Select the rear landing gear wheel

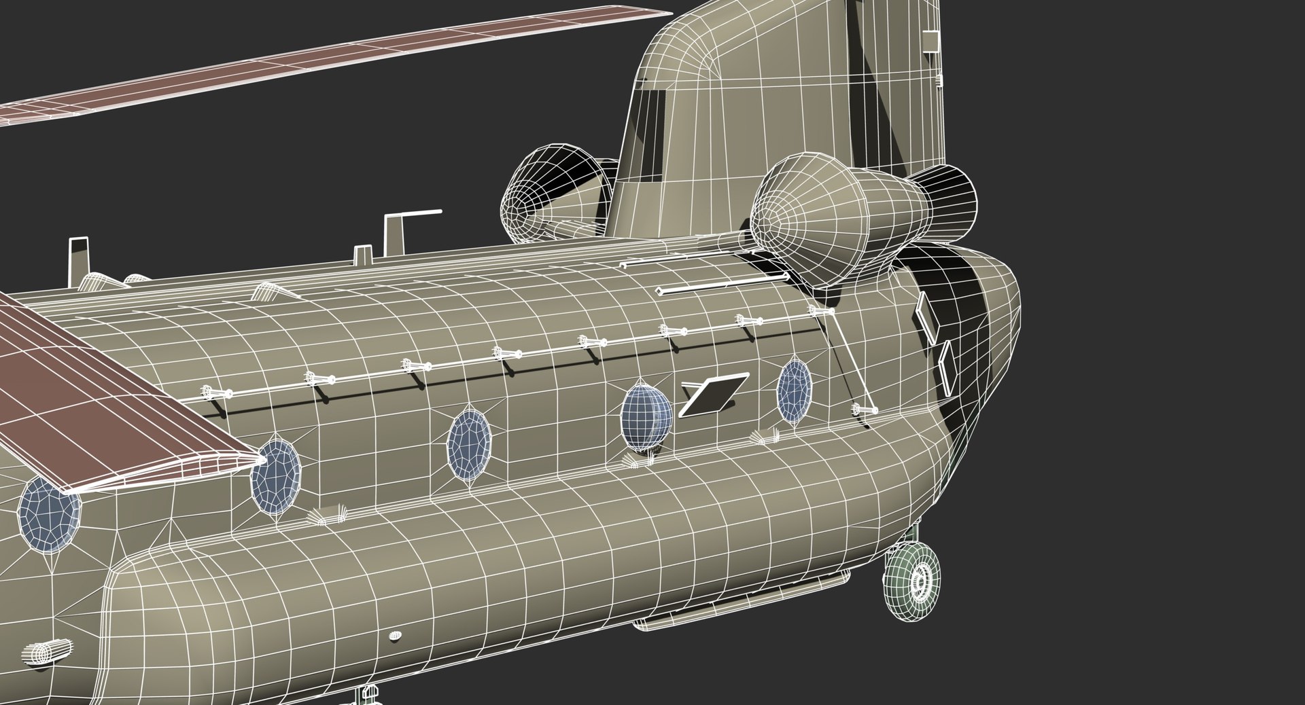(x=911, y=581)
